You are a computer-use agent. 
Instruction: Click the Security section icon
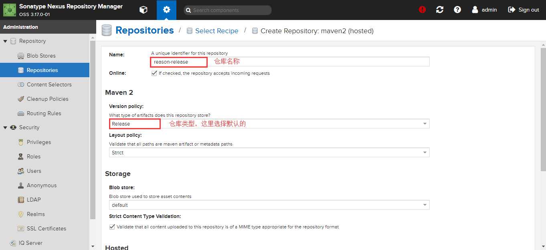click(x=13, y=127)
